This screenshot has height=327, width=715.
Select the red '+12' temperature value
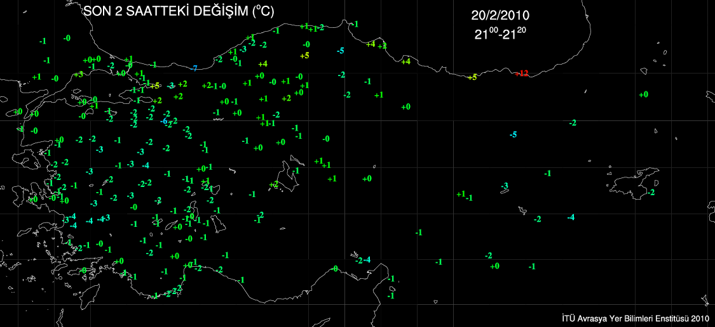click(521, 74)
